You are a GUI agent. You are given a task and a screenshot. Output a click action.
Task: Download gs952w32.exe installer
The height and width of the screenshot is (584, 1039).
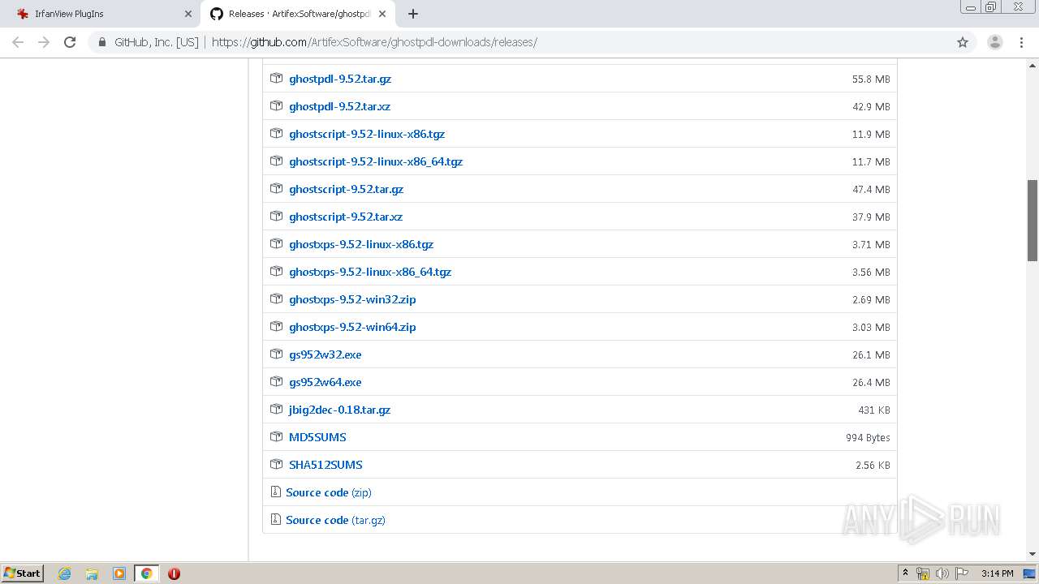pyautogui.click(x=325, y=354)
